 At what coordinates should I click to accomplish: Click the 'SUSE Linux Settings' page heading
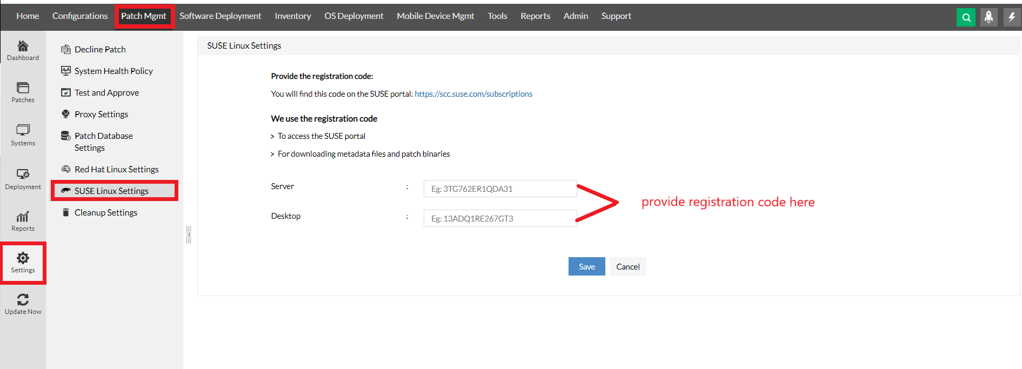pyautogui.click(x=244, y=46)
